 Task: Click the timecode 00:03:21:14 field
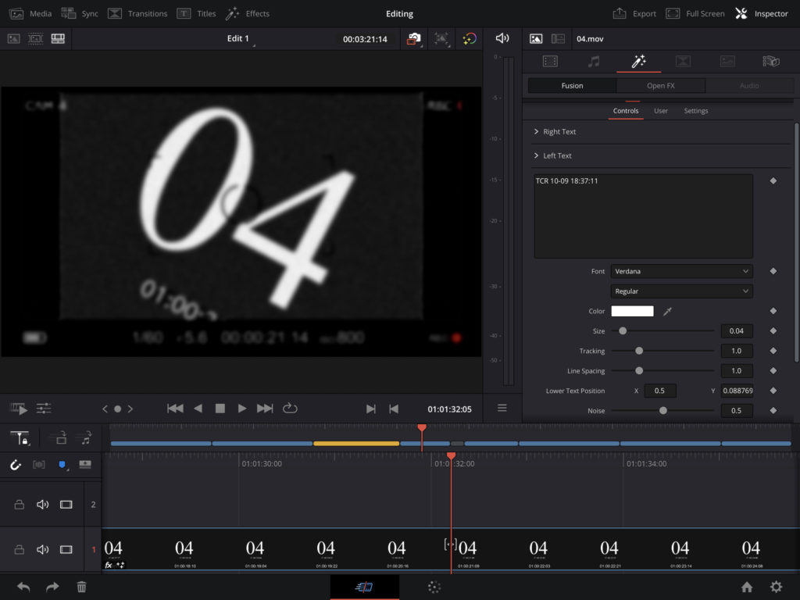365,39
